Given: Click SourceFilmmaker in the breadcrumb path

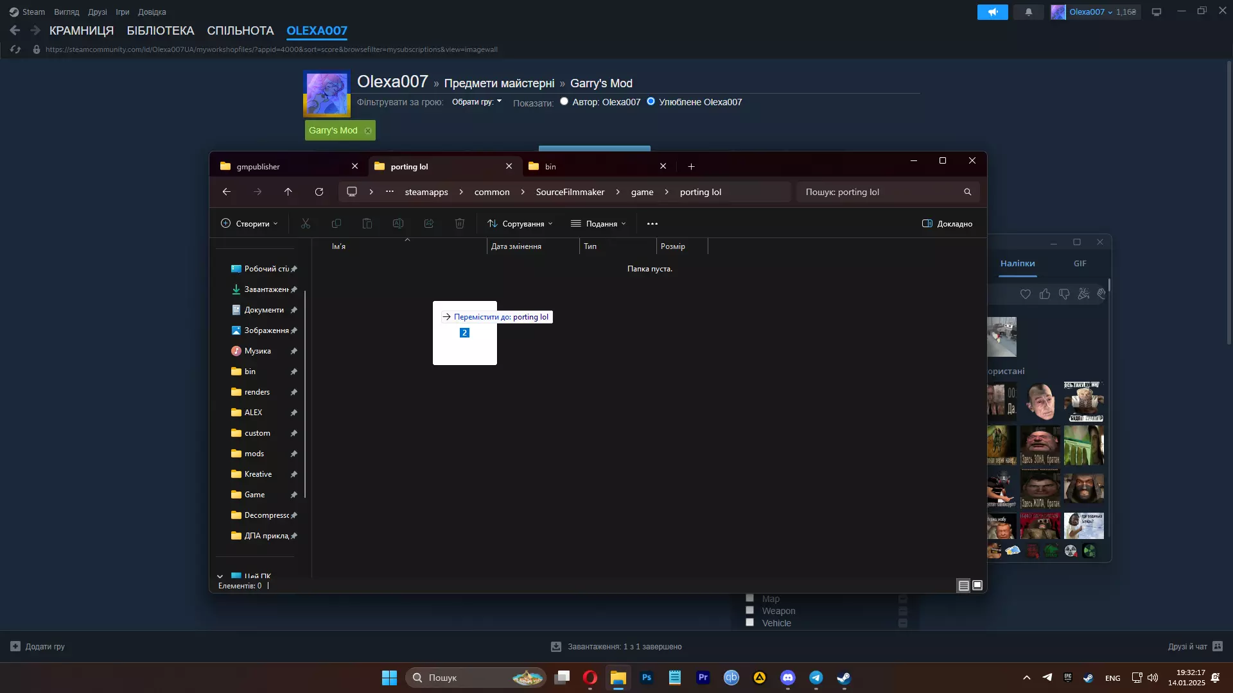Looking at the screenshot, I should point(570,192).
